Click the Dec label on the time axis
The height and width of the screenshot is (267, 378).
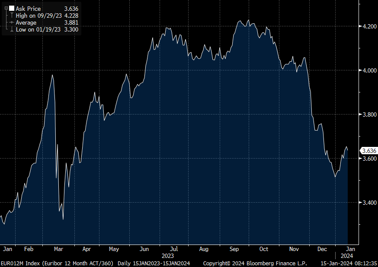click(x=322, y=249)
